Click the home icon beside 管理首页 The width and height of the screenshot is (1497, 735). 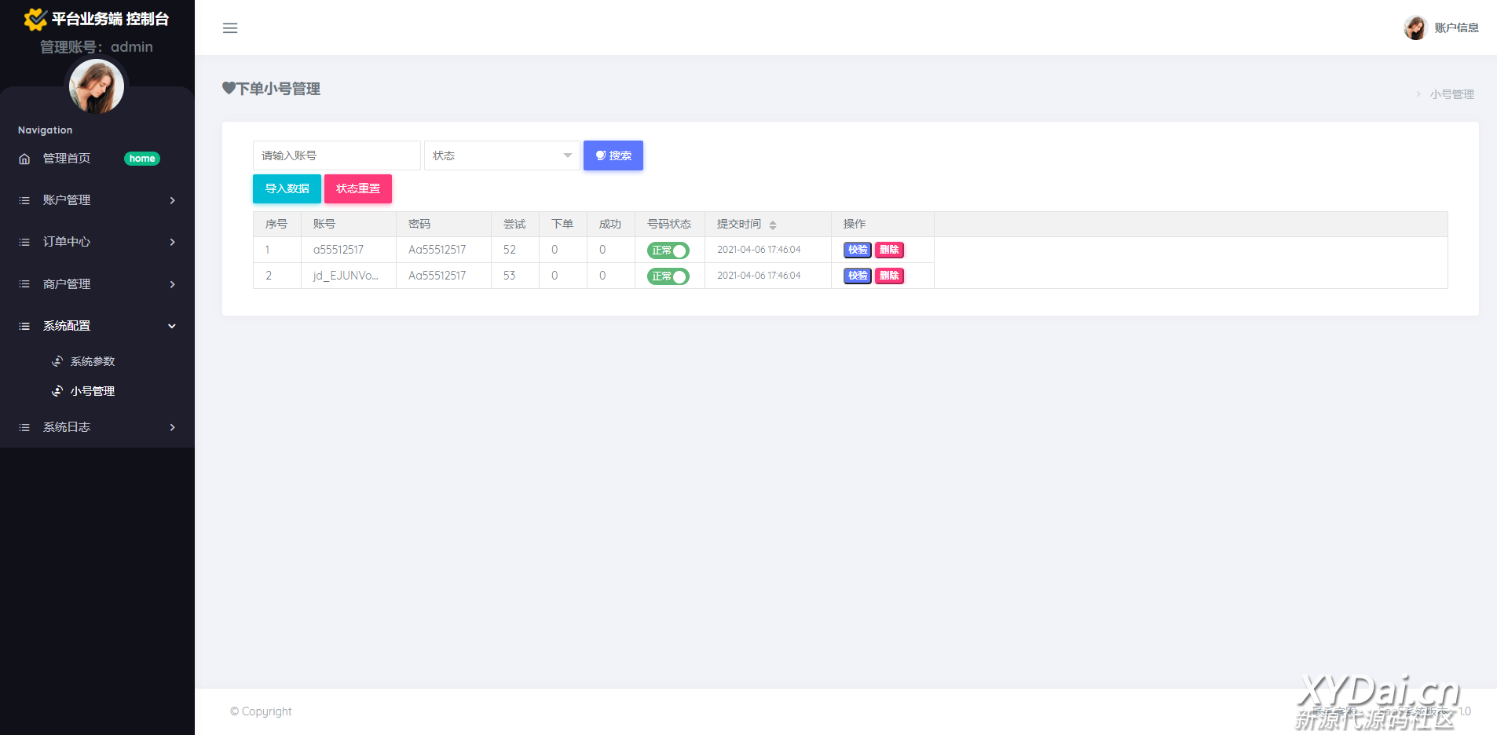pos(24,159)
